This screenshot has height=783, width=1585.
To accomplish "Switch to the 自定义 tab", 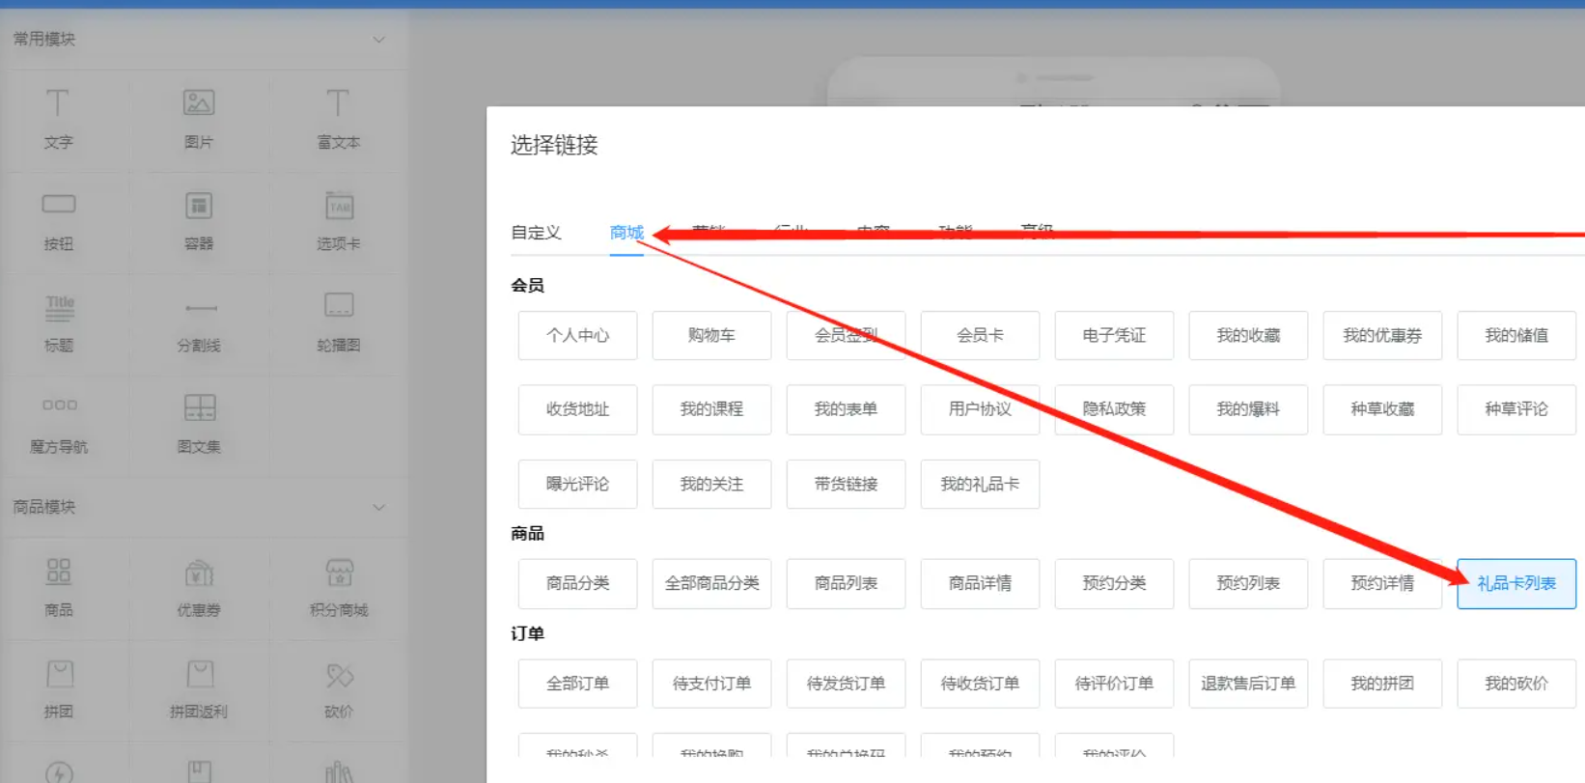I will coord(536,233).
